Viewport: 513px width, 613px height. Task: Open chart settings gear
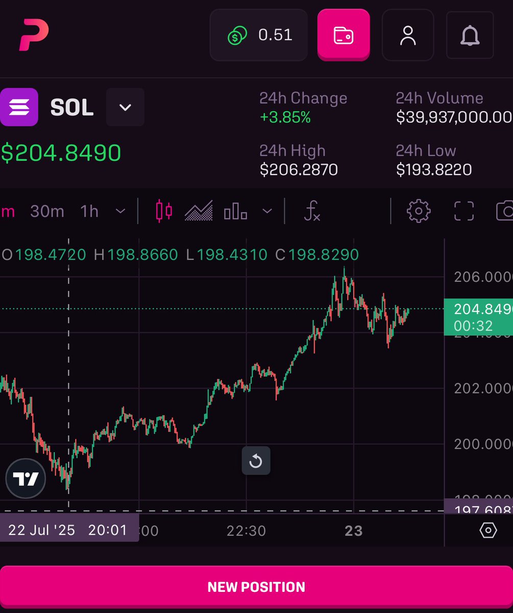(x=419, y=211)
